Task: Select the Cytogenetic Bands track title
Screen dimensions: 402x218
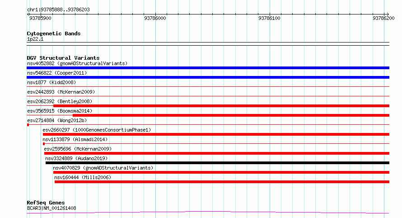Action: [54, 33]
